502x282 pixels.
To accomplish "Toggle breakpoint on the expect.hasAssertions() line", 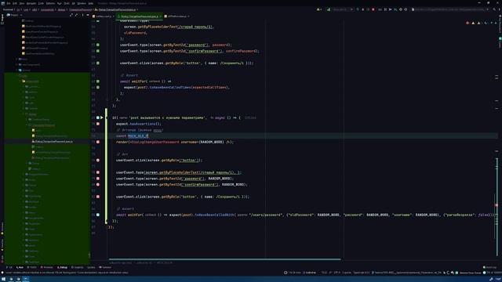I will 98,124.
